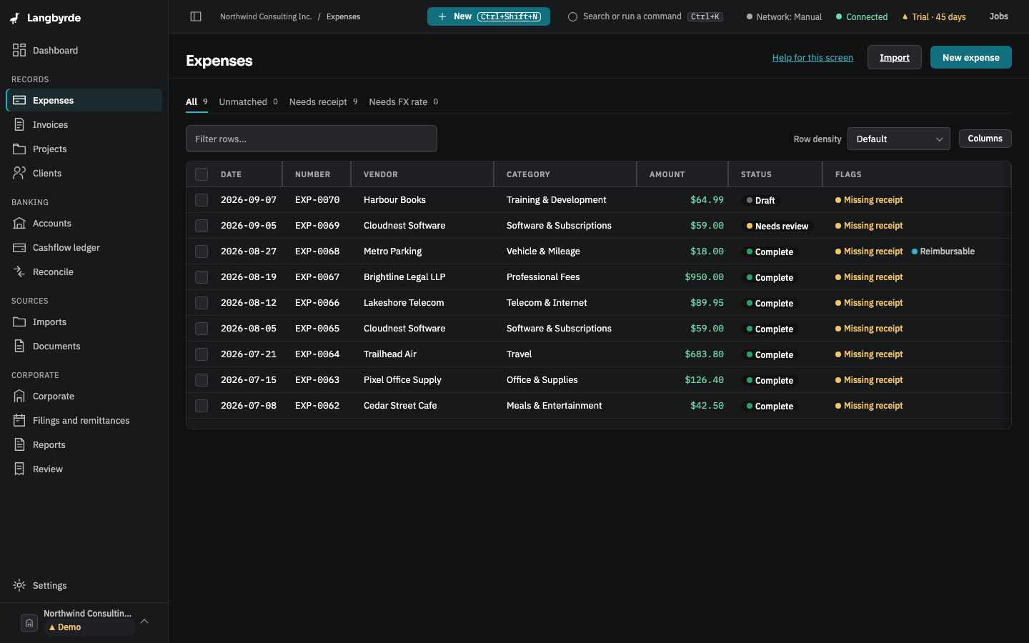Image resolution: width=1029 pixels, height=643 pixels.
Task: Click the Projects folder icon
Action: [19, 149]
